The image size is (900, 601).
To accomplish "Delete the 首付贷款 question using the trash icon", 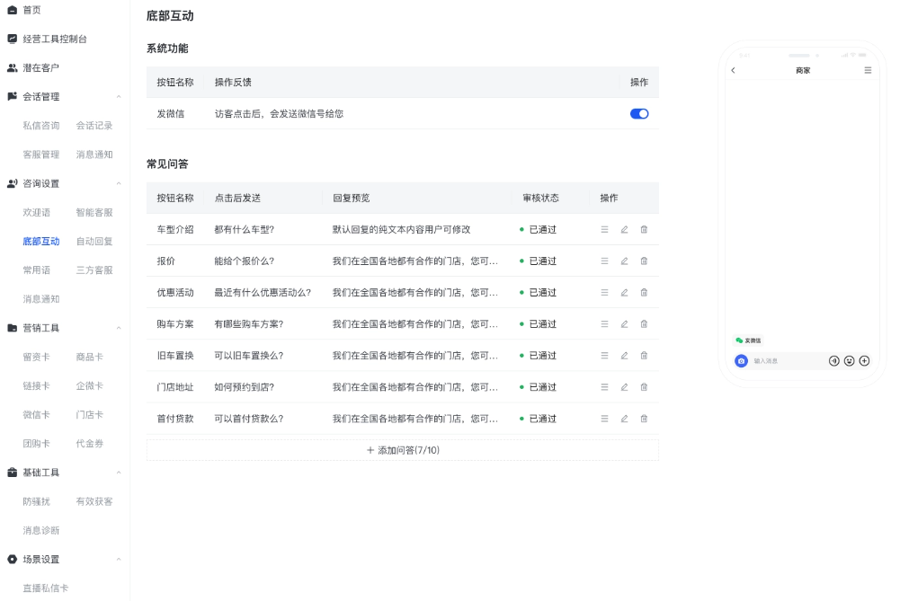I will coord(644,419).
